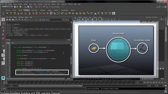Click Save Script icon in Script Editor
Viewport: 168px width, 94px height.
(x=13, y=20)
